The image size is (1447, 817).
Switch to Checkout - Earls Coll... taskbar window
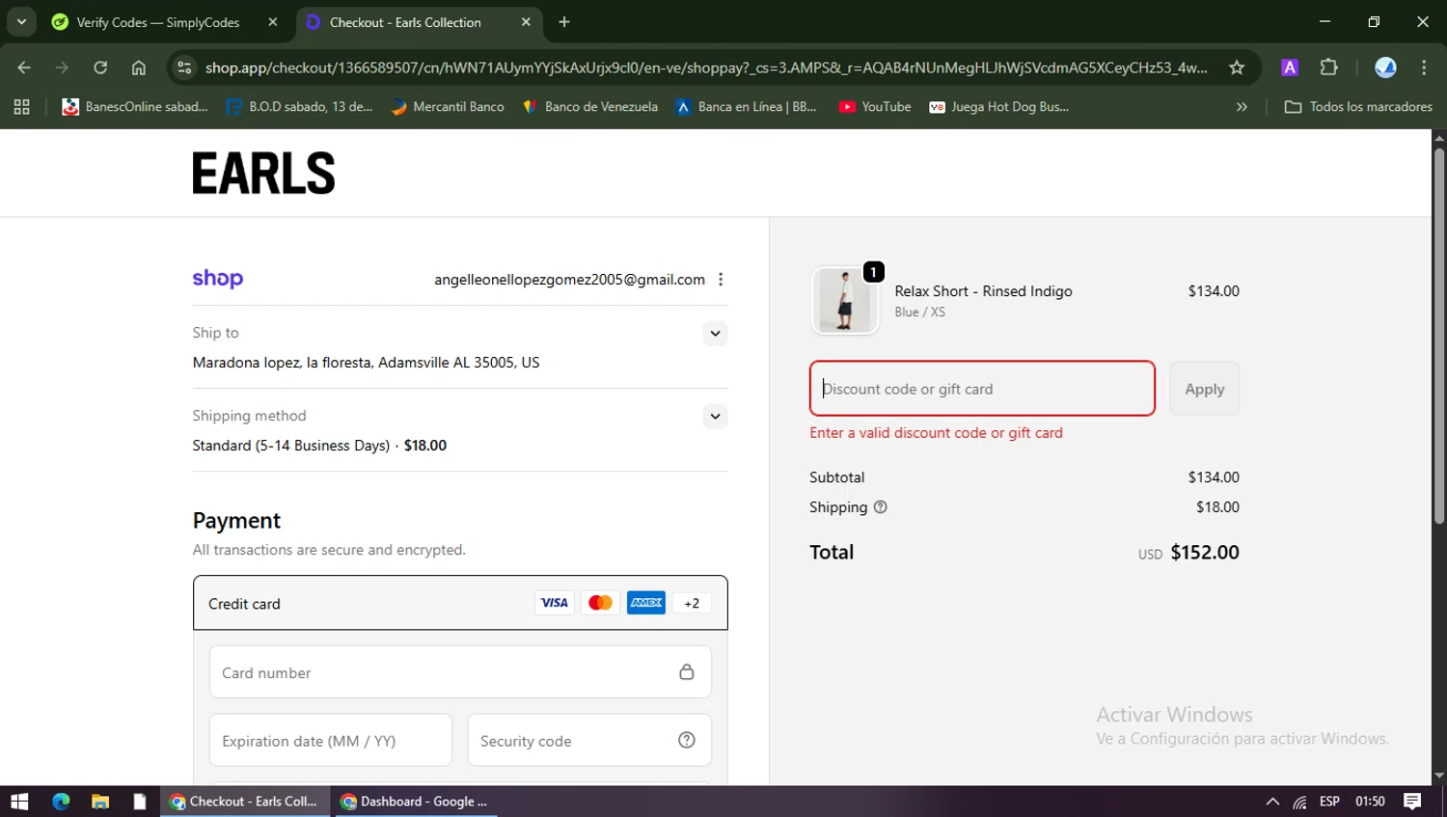coord(244,802)
